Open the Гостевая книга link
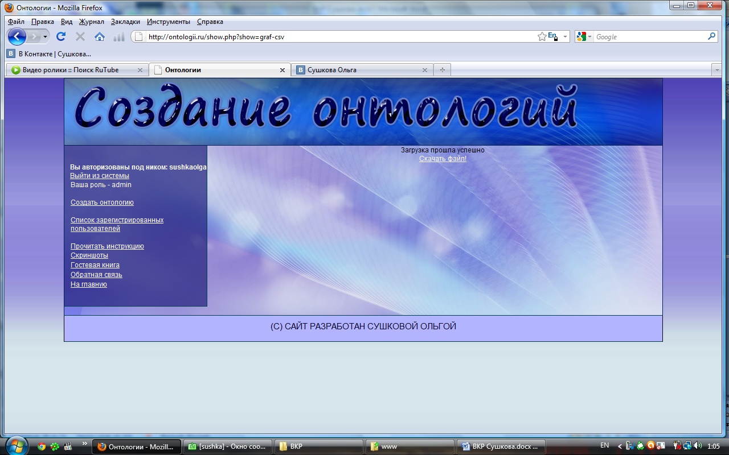This screenshot has height=455, width=729. pyautogui.click(x=95, y=265)
